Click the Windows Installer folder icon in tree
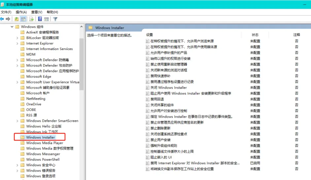This screenshot has height=180, width=311. (x=22, y=137)
